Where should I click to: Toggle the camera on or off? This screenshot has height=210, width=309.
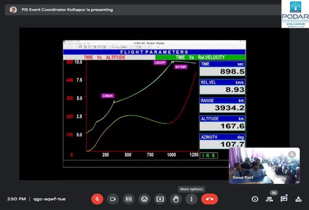[x=113, y=199]
